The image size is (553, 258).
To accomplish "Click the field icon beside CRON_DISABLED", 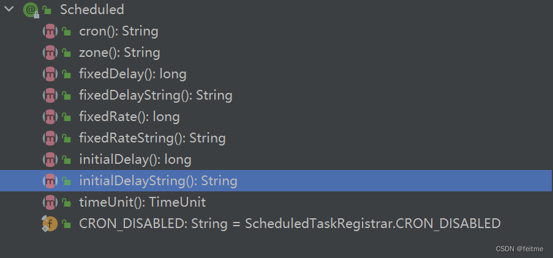I will point(50,224).
